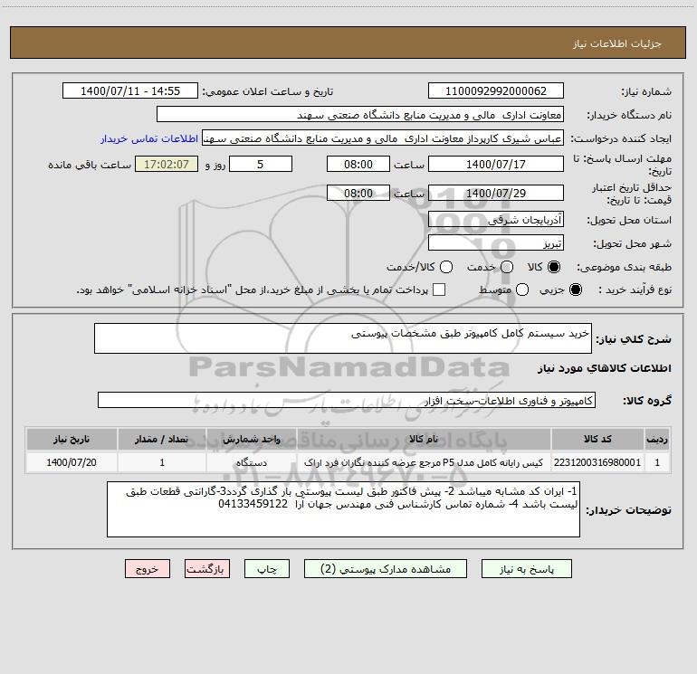This screenshot has width=697, height=674.
Task: Click the response deadline date 1400/07/17
Action: coord(496,165)
